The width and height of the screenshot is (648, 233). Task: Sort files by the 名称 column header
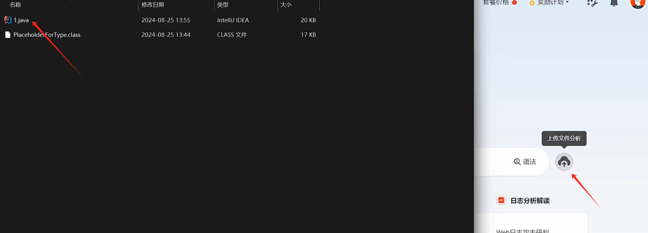(15, 5)
